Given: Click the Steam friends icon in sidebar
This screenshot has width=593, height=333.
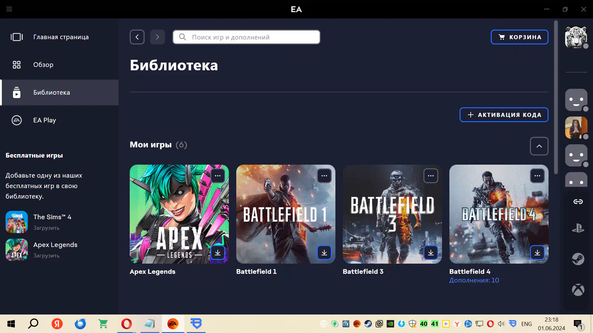Looking at the screenshot, I should pyautogui.click(x=578, y=259).
